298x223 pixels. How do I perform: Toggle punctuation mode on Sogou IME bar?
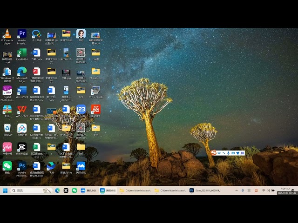click(223, 153)
